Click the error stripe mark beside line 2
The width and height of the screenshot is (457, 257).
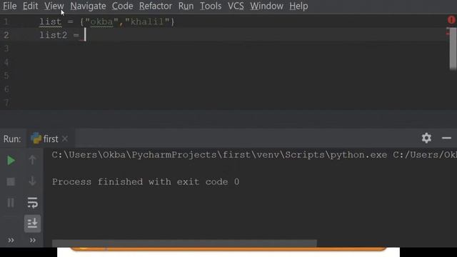click(x=448, y=34)
